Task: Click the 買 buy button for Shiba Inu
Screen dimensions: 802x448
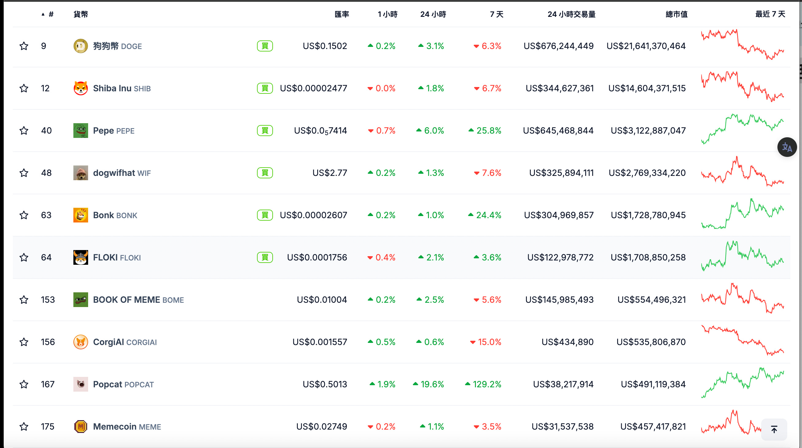Action: tap(265, 88)
